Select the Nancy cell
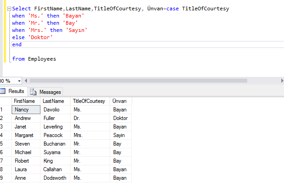The width and height of the screenshot is (284, 186). [26, 110]
